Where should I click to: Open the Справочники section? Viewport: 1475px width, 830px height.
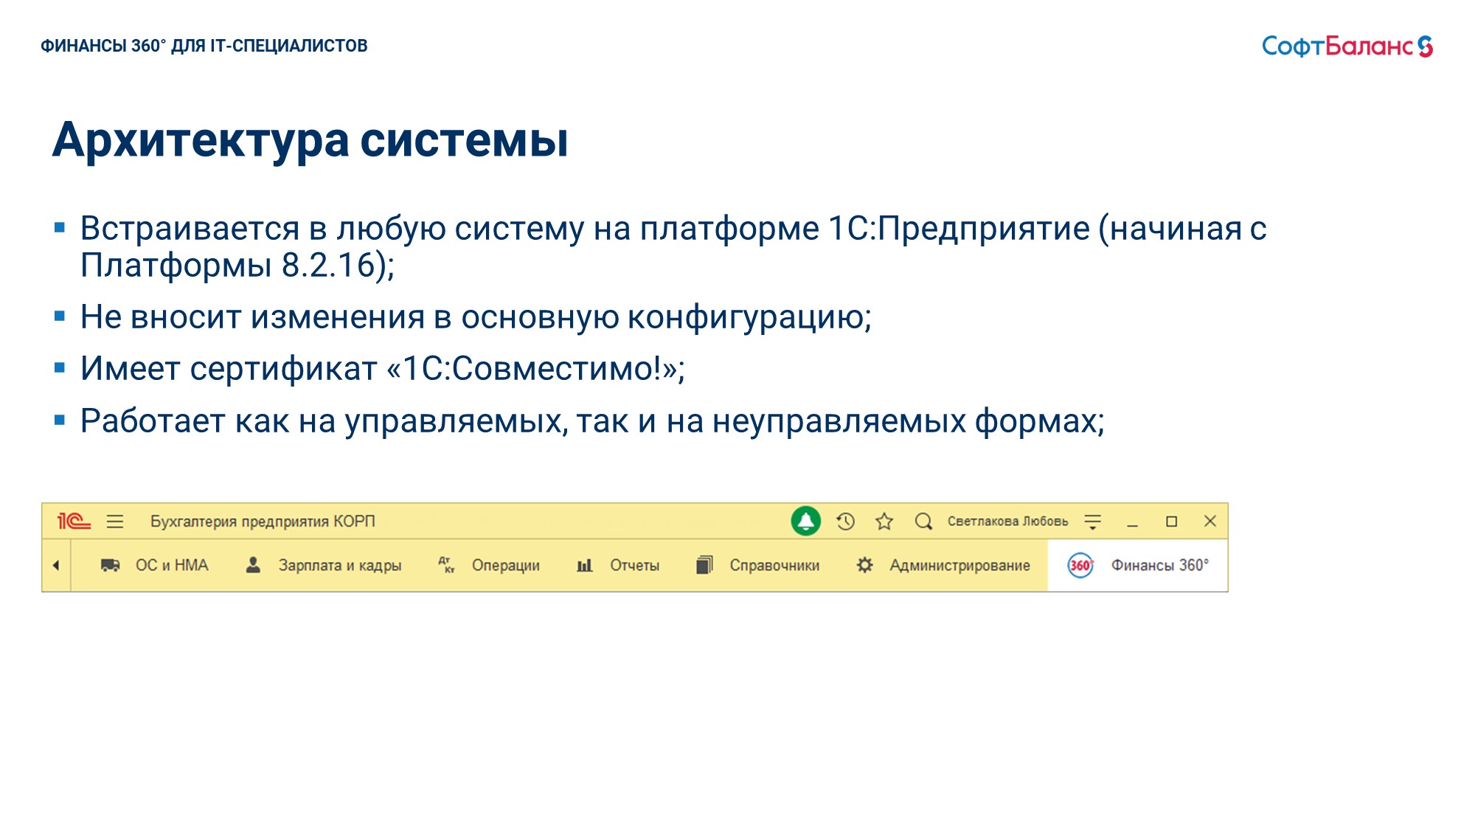pos(775,565)
